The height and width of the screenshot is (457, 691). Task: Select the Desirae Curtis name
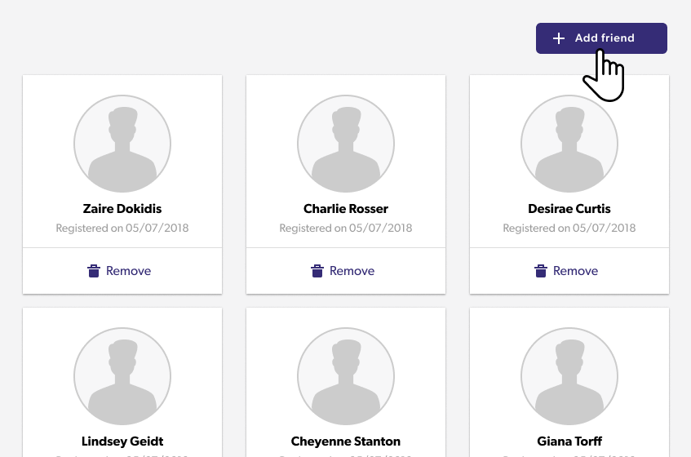coord(569,208)
